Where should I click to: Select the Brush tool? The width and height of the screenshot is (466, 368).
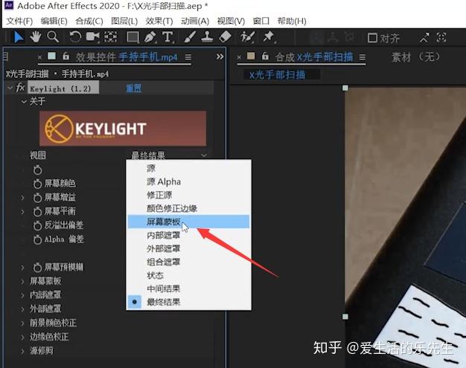[190, 37]
